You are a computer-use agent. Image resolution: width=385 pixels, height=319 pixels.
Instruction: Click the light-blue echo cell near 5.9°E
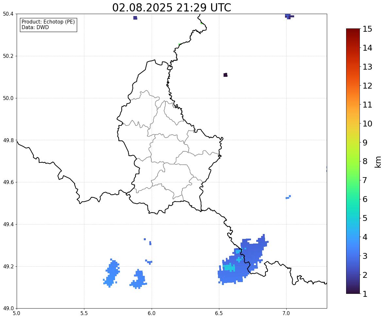pos(139,279)
